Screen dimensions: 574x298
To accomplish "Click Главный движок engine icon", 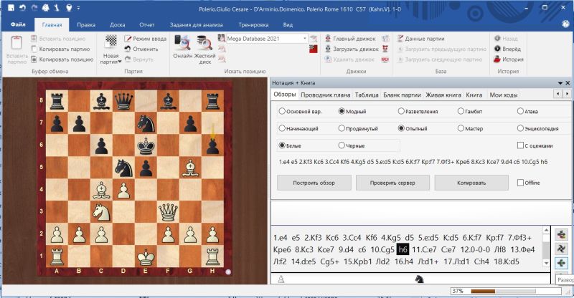I will click(326, 38).
